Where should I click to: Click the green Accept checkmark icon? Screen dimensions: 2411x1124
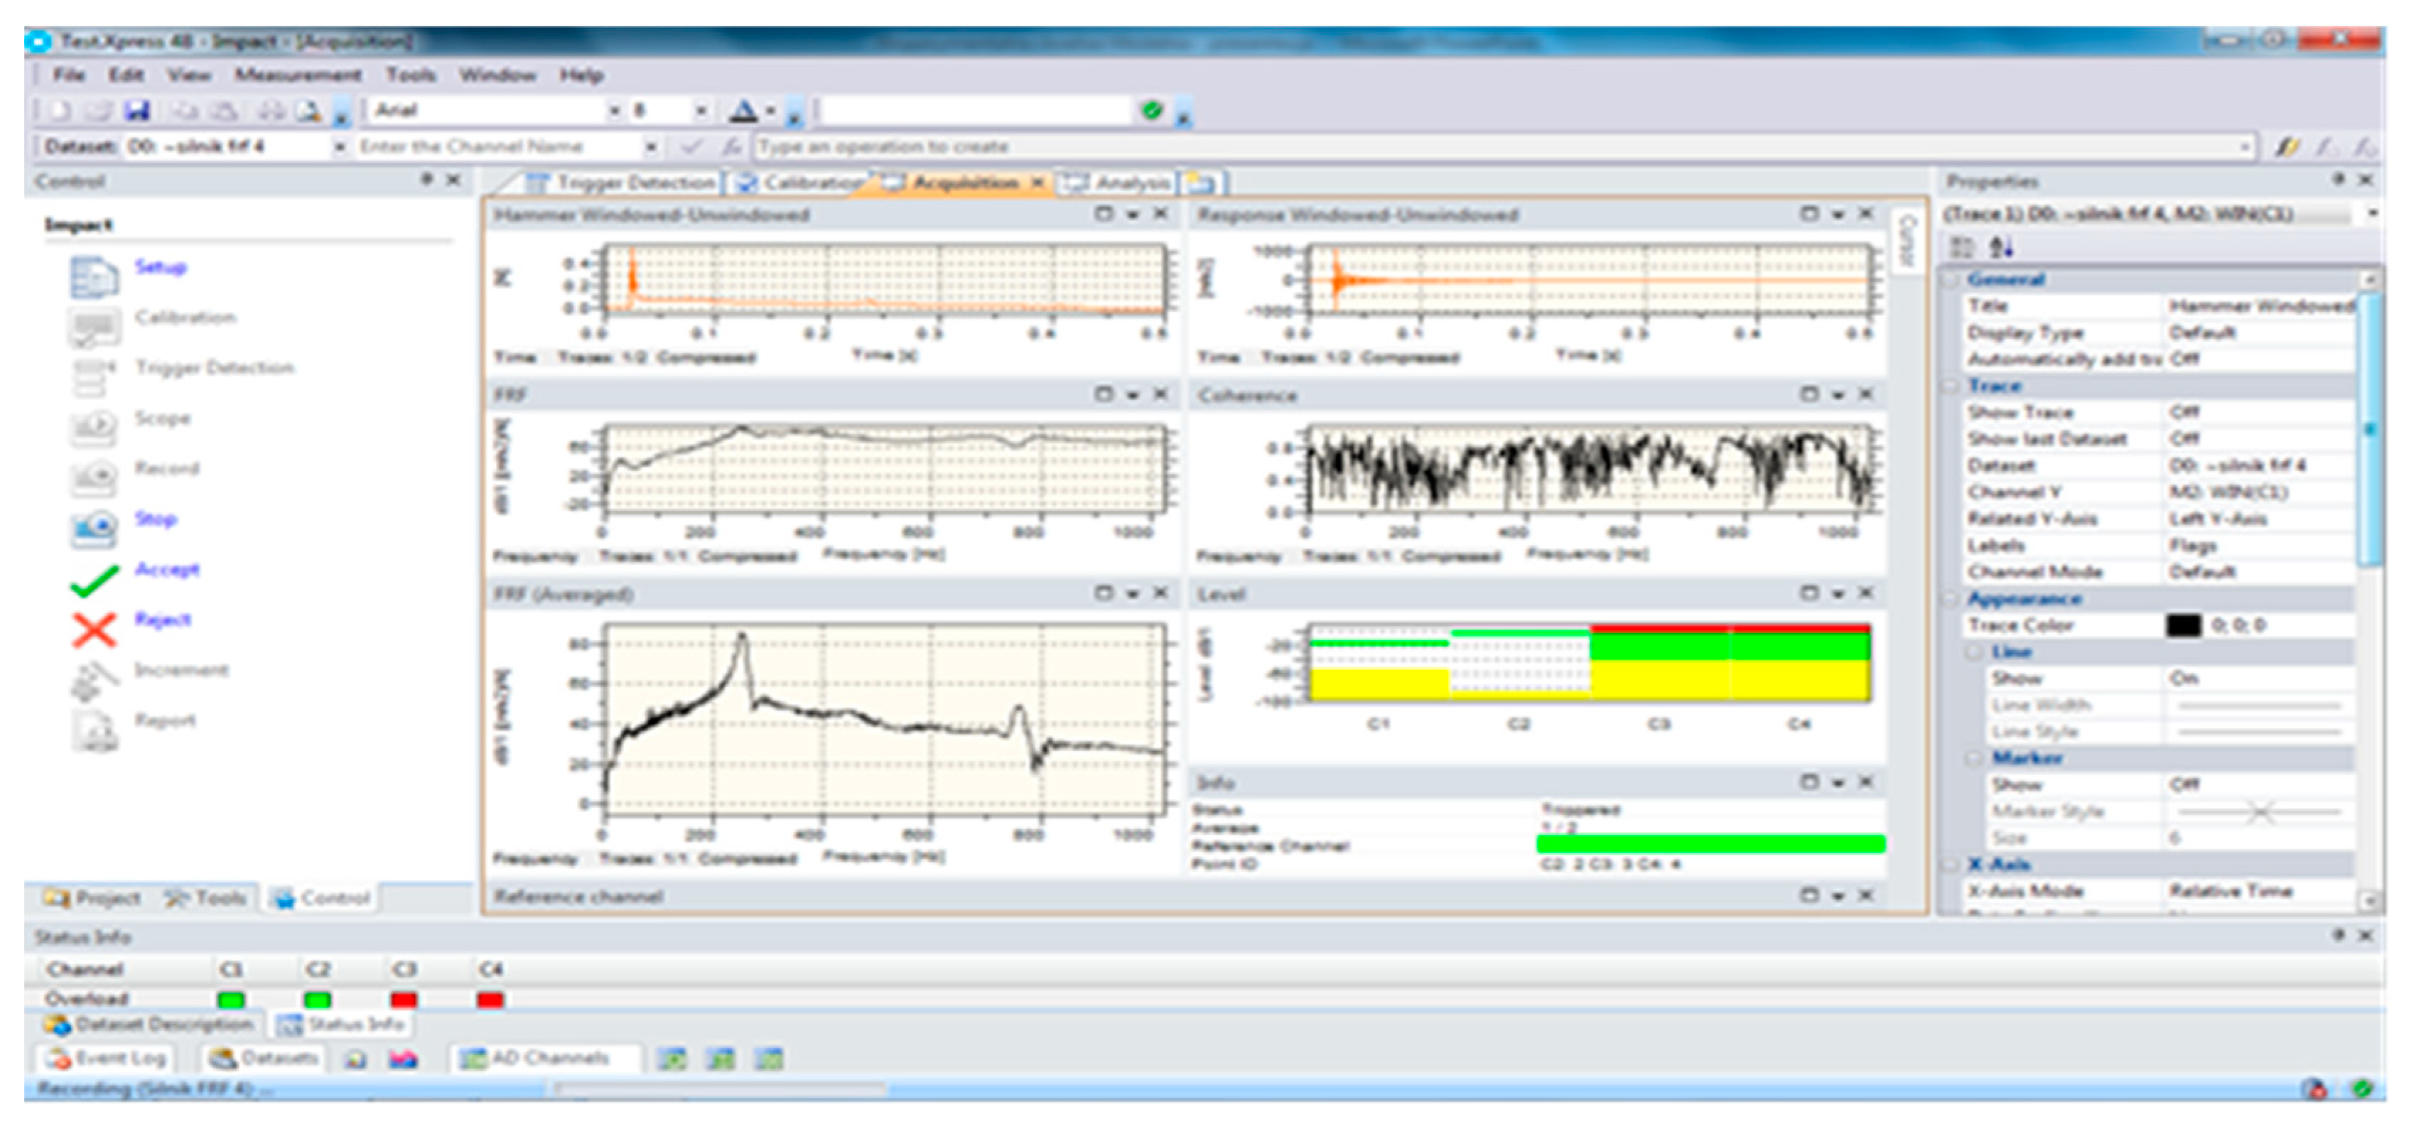click(94, 580)
